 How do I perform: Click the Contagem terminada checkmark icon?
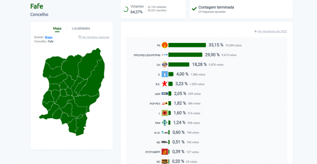pyautogui.click(x=194, y=9)
